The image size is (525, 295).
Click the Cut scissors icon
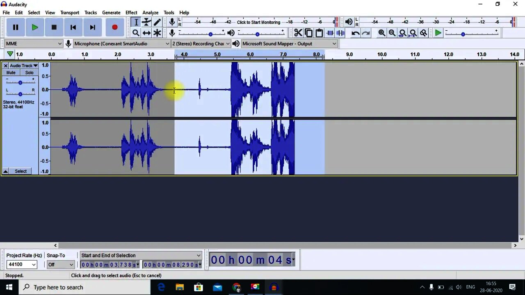[x=298, y=33]
